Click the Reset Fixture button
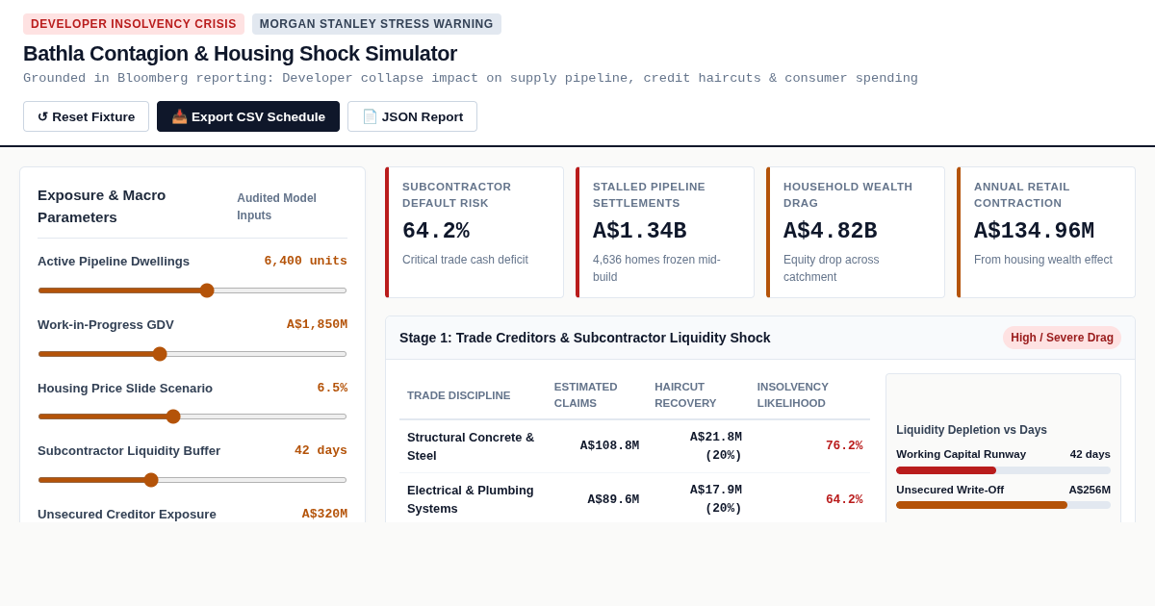 click(86, 116)
